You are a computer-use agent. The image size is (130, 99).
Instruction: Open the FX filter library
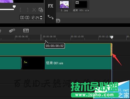pyautogui.click(x=51, y=6)
